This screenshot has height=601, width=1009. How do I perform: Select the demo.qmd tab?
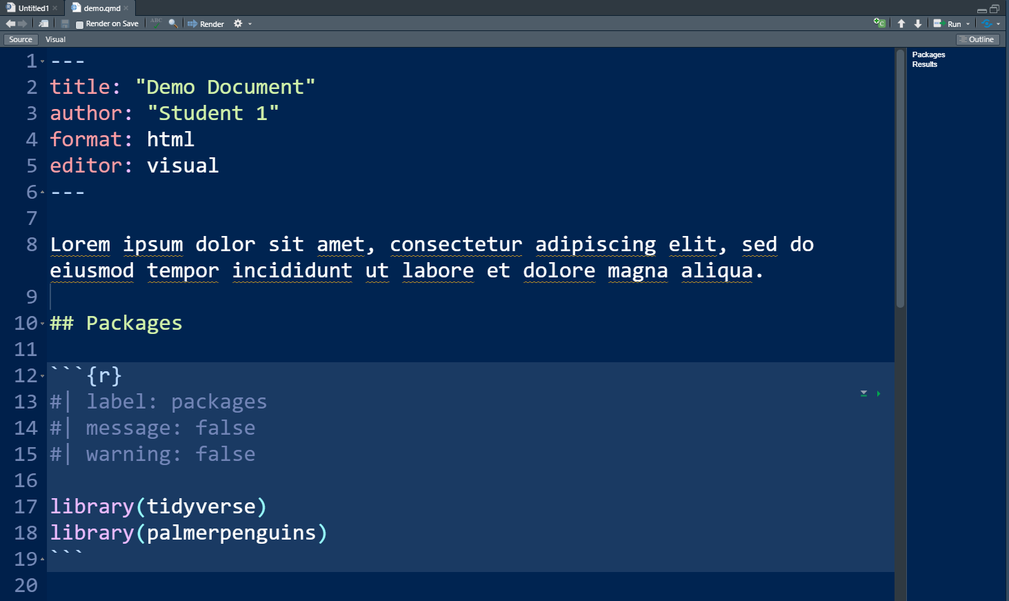[x=101, y=8]
